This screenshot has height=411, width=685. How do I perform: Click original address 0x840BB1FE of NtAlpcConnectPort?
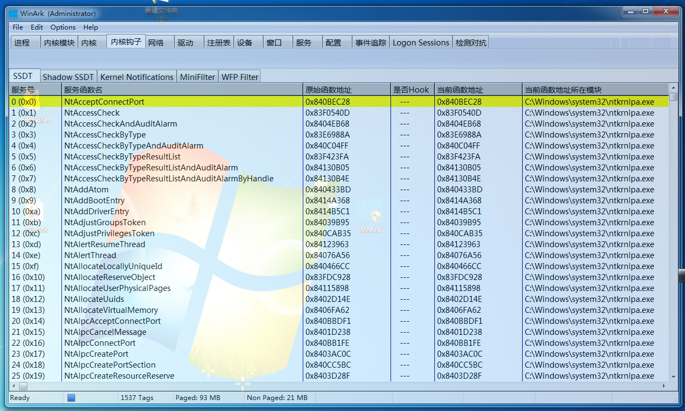point(327,342)
